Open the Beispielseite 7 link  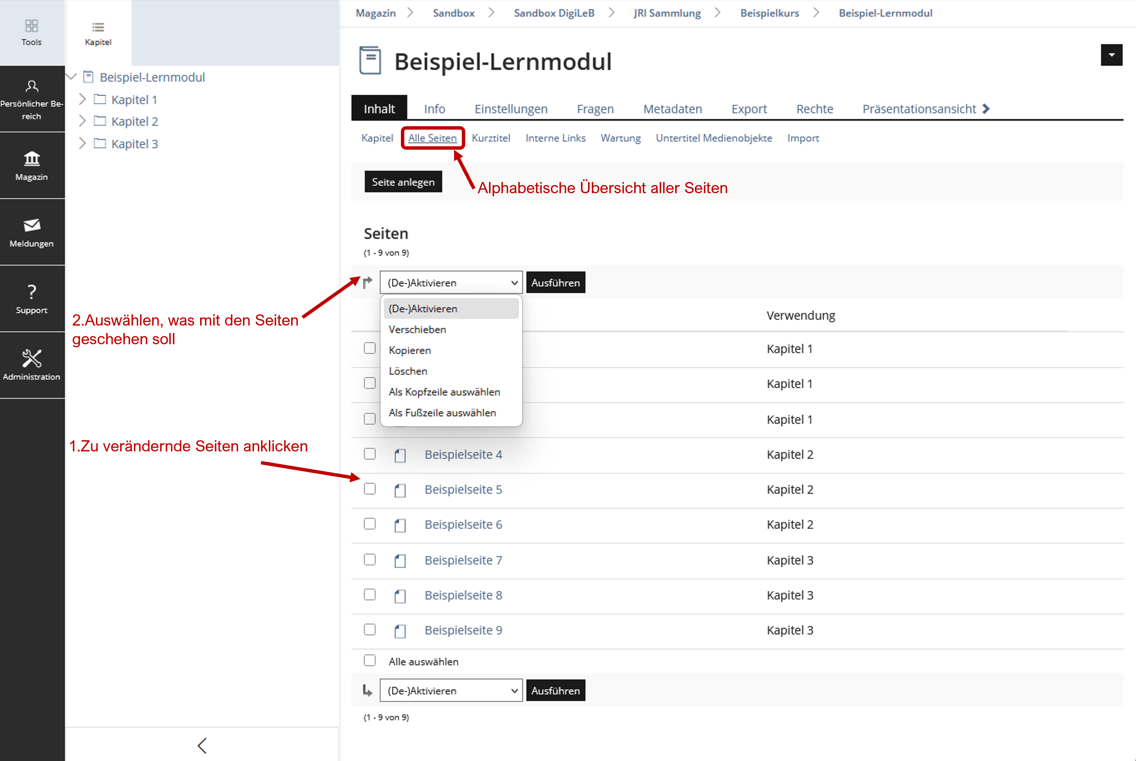click(x=463, y=560)
